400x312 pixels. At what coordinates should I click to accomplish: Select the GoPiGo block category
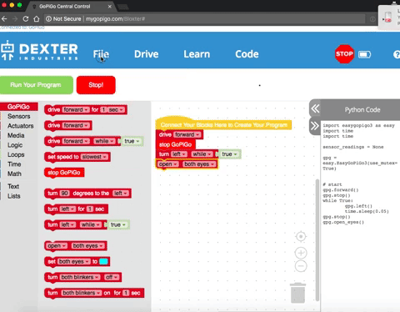(18, 107)
